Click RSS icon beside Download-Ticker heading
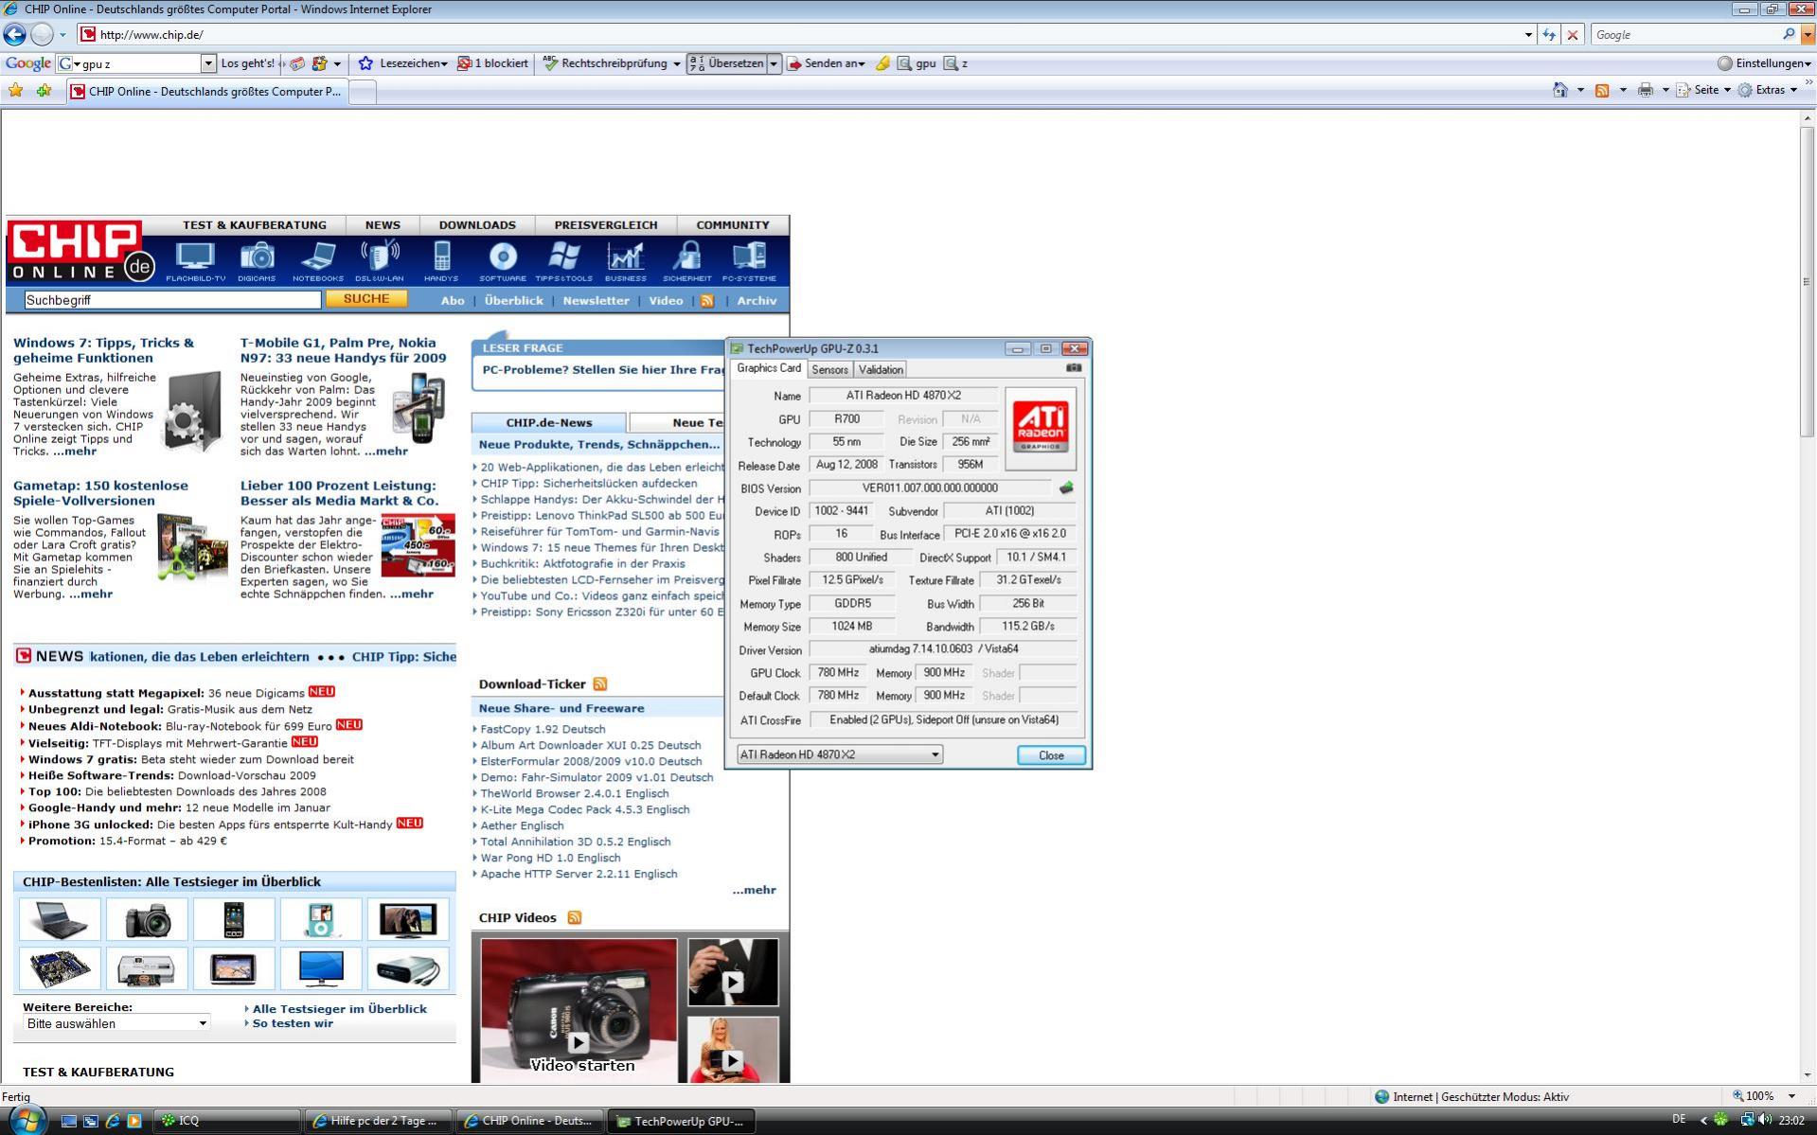The width and height of the screenshot is (1817, 1135). coord(600,684)
